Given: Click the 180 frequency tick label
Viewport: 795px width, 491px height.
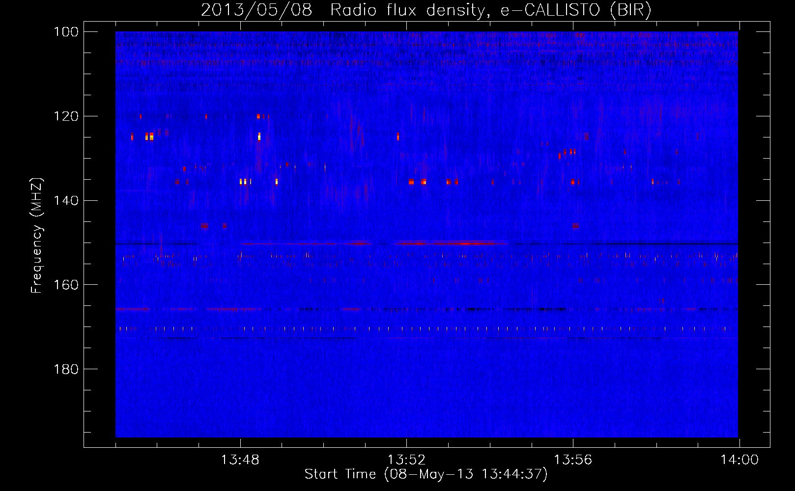Looking at the screenshot, I should pos(66,369).
